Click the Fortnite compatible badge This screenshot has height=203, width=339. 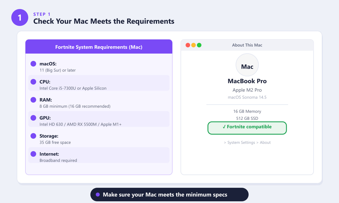pos(247,128)
